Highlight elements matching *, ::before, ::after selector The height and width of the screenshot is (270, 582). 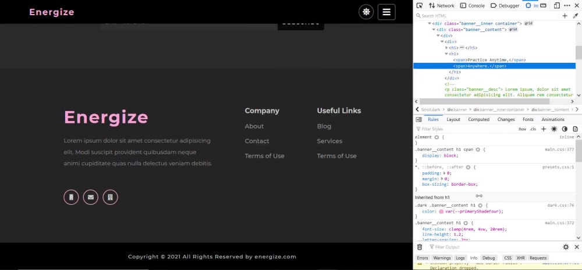[x=468, y=167]
